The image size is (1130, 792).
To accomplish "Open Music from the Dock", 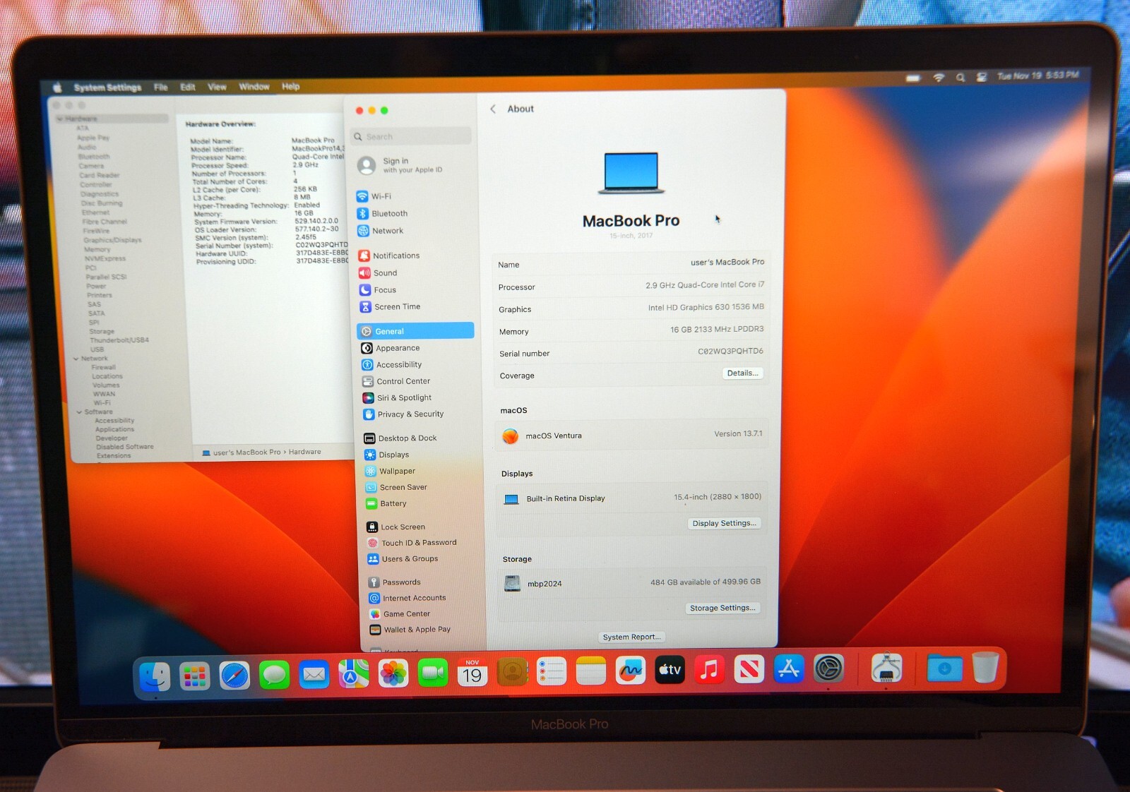I will click(x=709, y=669).
